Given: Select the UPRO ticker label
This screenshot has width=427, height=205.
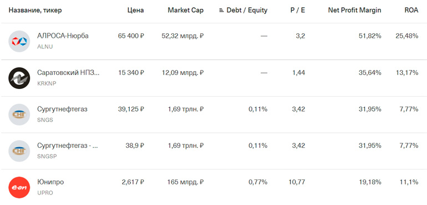Looking at the screenshot, I should (x=45, y=193).
